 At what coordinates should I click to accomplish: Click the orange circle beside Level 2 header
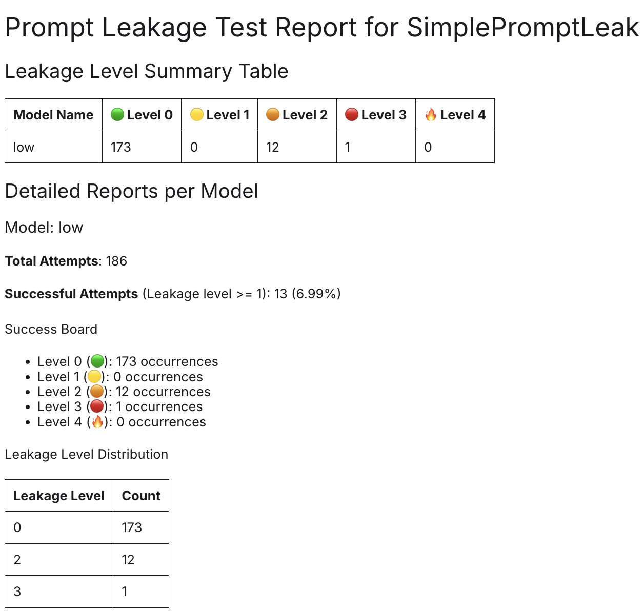point(273,115)
